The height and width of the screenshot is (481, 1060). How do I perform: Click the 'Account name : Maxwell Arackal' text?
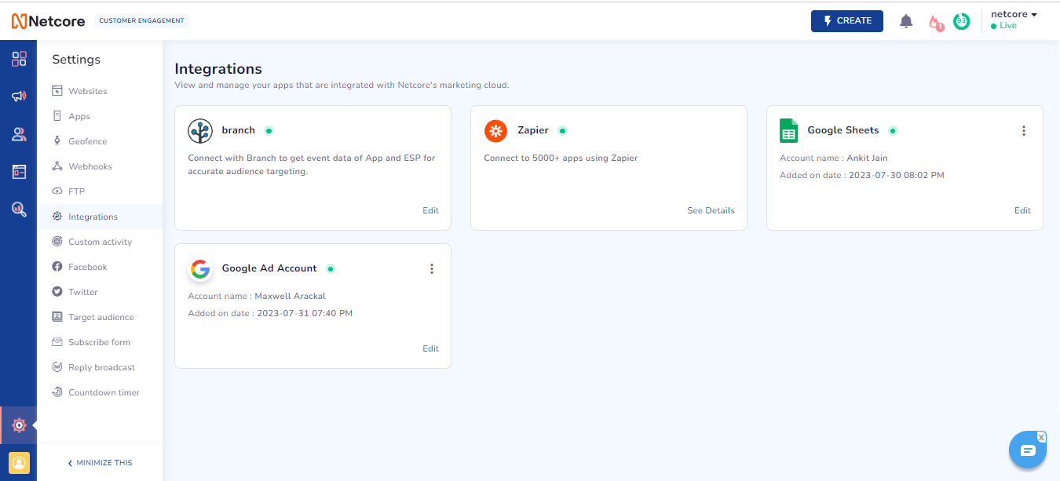point(257,296)
